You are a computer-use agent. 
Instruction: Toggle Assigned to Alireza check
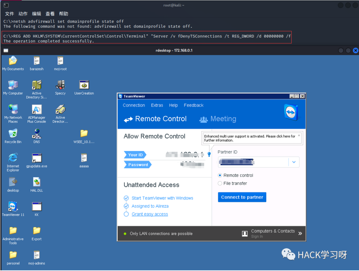126,206
